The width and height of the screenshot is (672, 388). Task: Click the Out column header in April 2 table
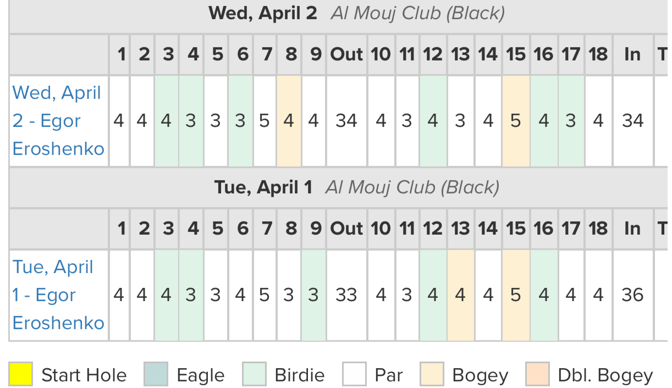(x=346, y=54)
